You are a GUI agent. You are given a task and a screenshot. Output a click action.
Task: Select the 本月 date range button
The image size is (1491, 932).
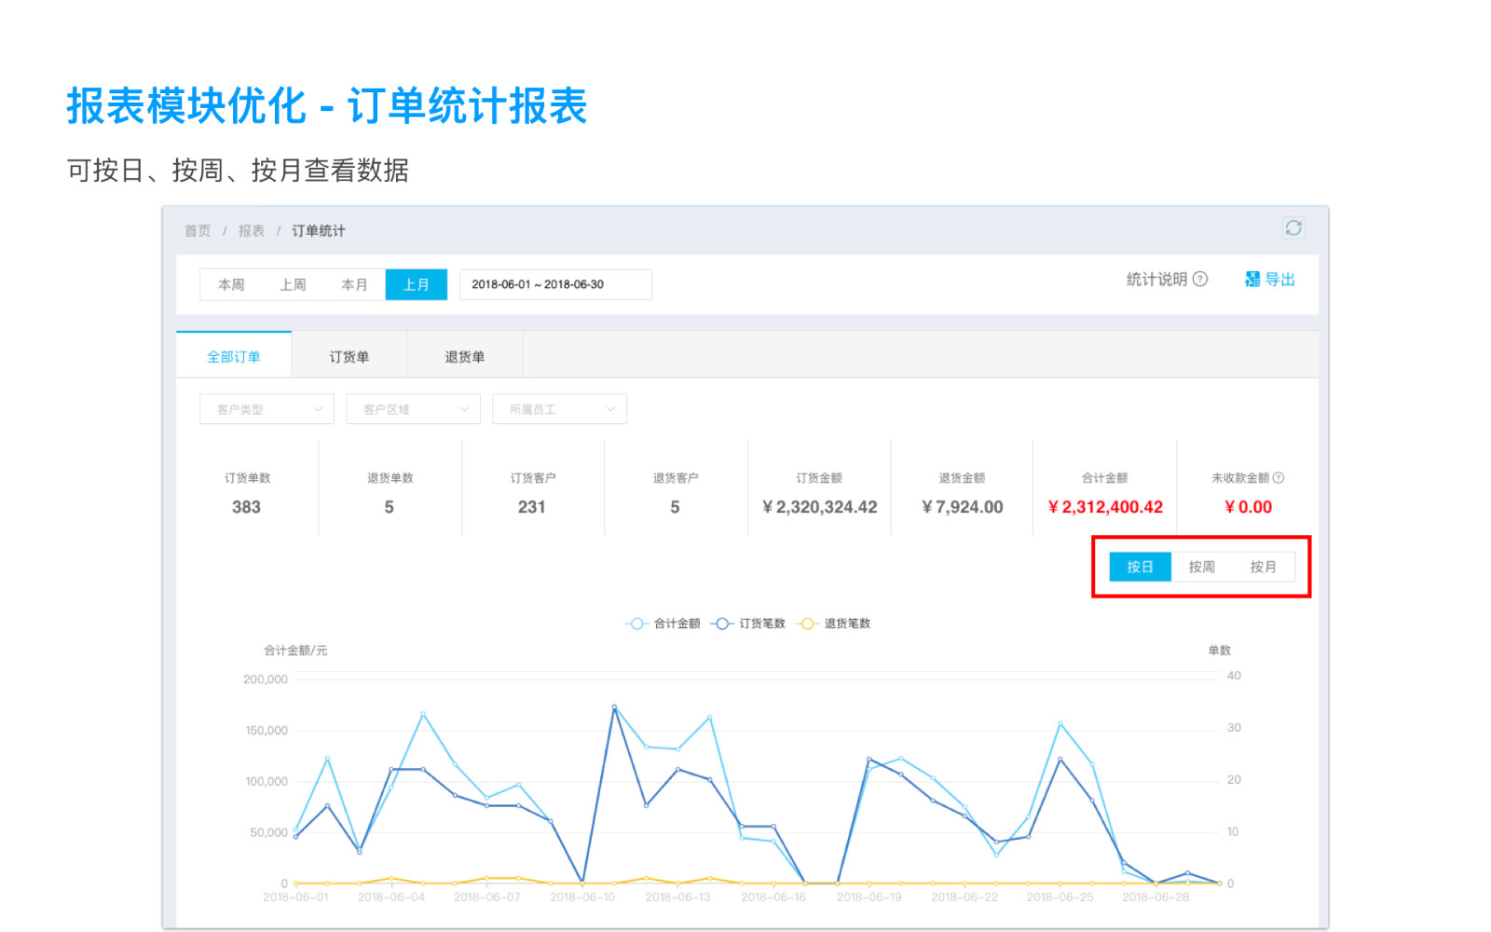[x=354, y=285]
